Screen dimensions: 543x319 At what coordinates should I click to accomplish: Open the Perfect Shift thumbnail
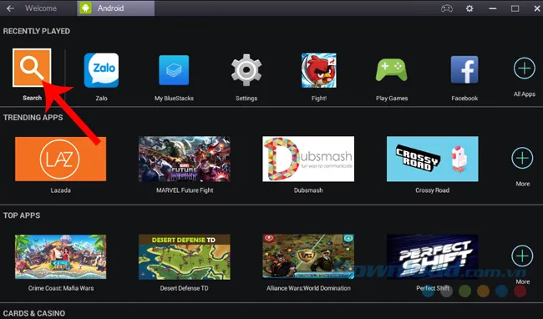[x=432, y=256]
